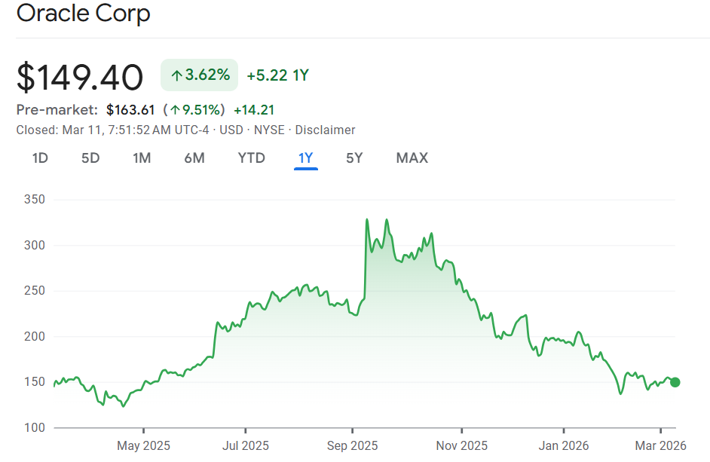
Task: Show the 1M price history
Action: [x=142, y=158]
